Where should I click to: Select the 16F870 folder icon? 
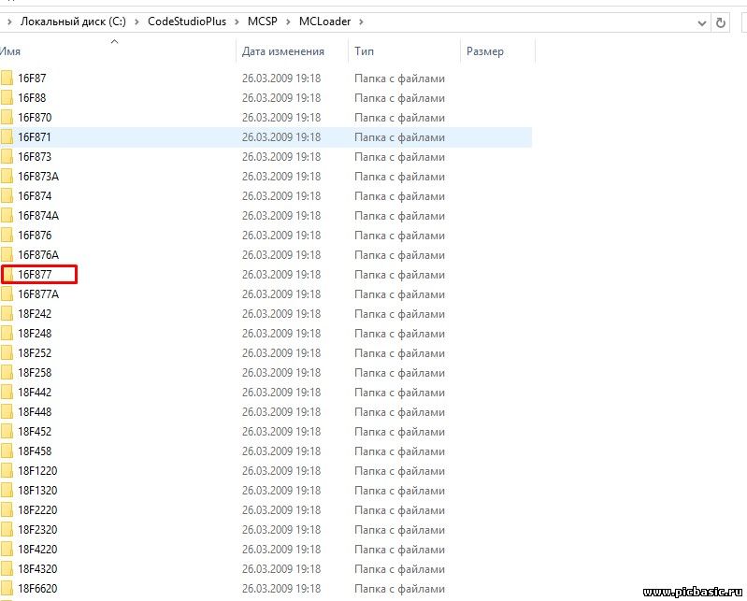(x=7, y=117)
